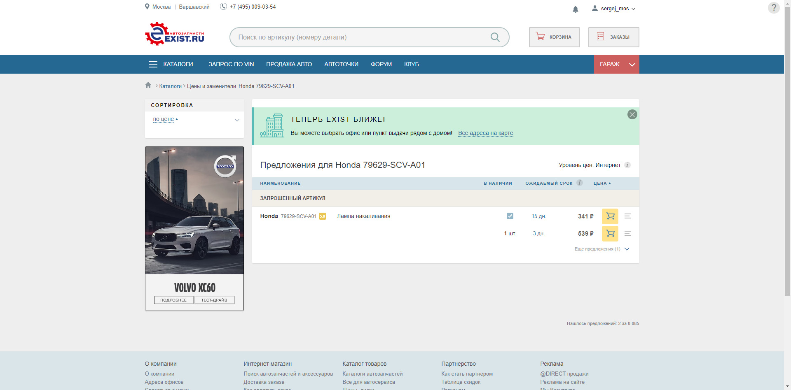Click phone number +7 (495) 009-03-54

(x=253, y=7)
